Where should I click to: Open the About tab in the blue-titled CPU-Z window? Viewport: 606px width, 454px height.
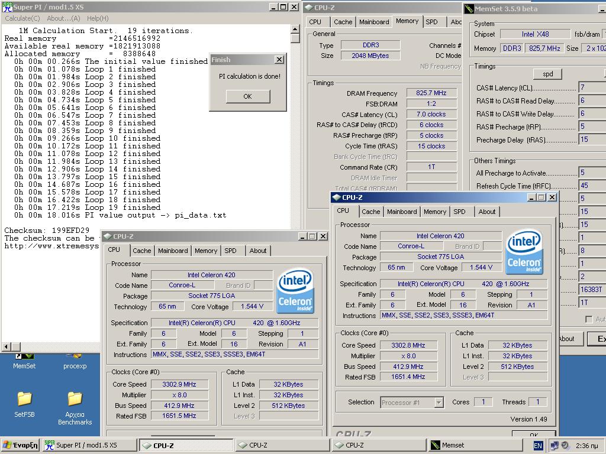click(487, 212)
